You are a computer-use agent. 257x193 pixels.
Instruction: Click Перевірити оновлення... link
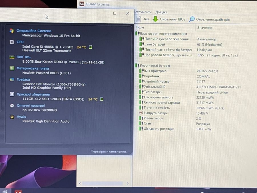(109, 151)
